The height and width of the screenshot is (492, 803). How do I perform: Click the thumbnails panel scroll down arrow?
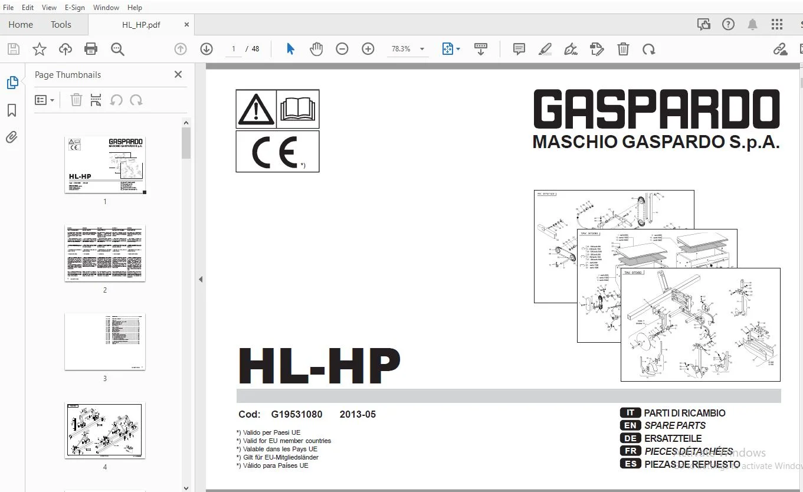[186, 487]
